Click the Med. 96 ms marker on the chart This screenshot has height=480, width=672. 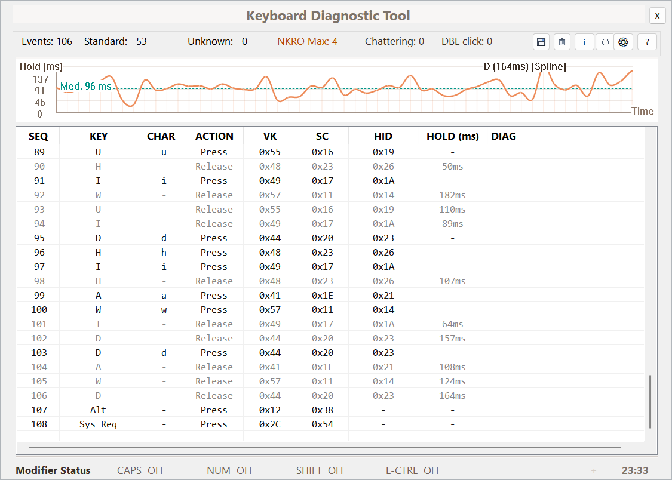click(x=85, y=86)
